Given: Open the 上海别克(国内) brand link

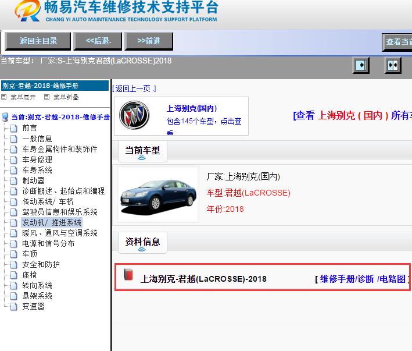Looking at the screenshot, I should pyautogui.click(x=192, y=108).
